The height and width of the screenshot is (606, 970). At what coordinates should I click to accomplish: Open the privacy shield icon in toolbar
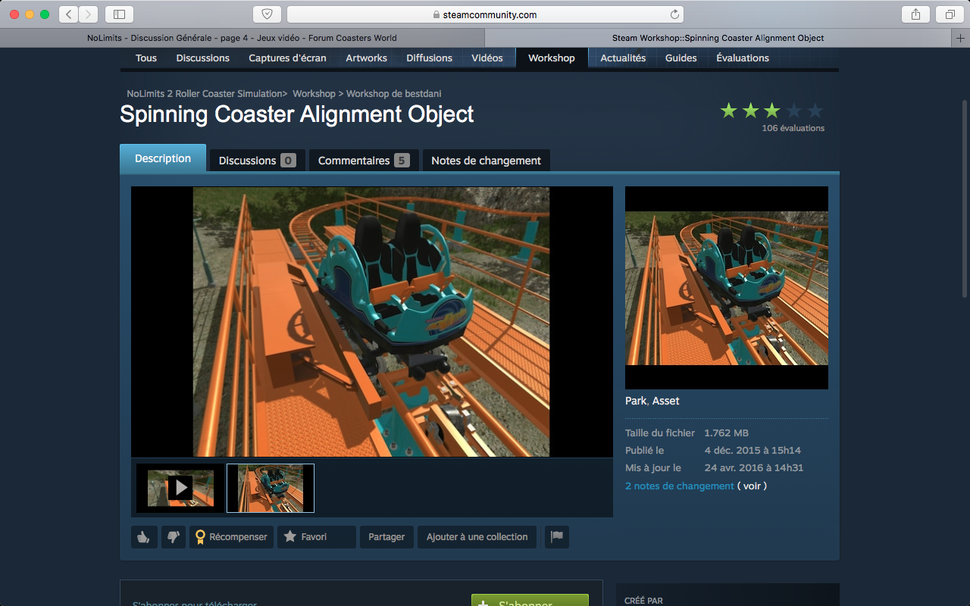point(267,14)
